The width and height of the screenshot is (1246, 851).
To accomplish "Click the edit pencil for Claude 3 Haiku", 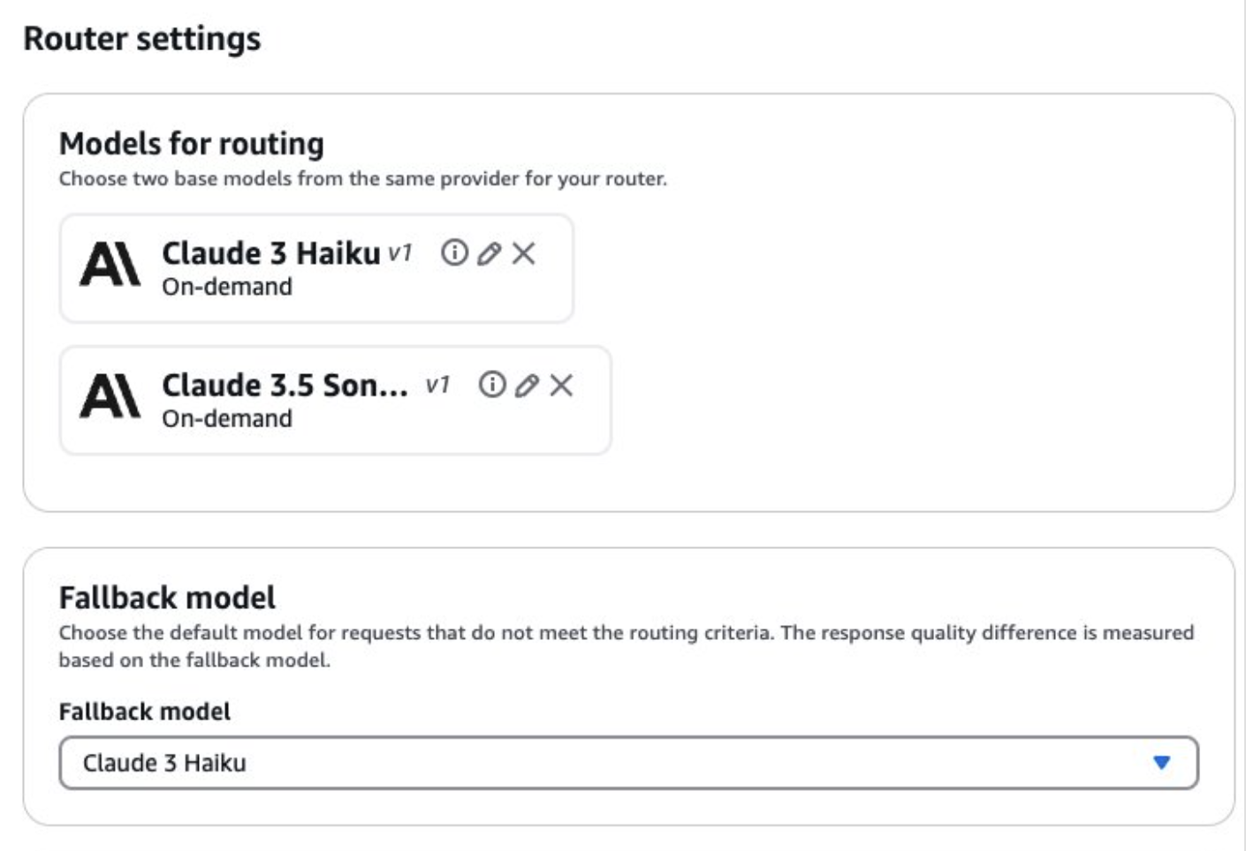I will coord(490,253).
